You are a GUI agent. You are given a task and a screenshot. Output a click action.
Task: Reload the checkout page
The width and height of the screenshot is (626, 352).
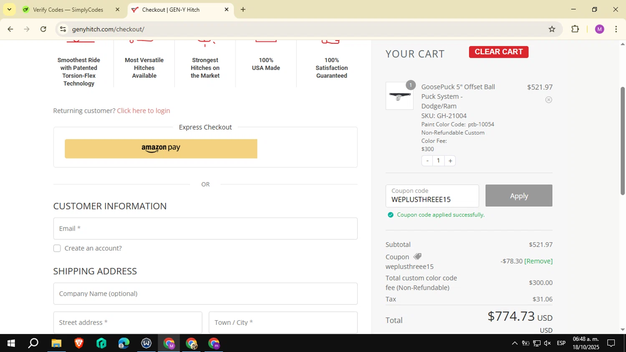point(43,29)
